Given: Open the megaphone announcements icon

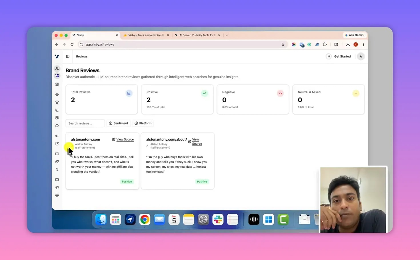Looking at the screenshot, I should coord(57,187).
